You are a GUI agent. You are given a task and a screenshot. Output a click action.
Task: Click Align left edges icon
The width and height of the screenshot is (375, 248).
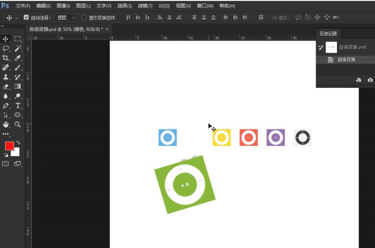pyautogui.click(x=160, y=18)
